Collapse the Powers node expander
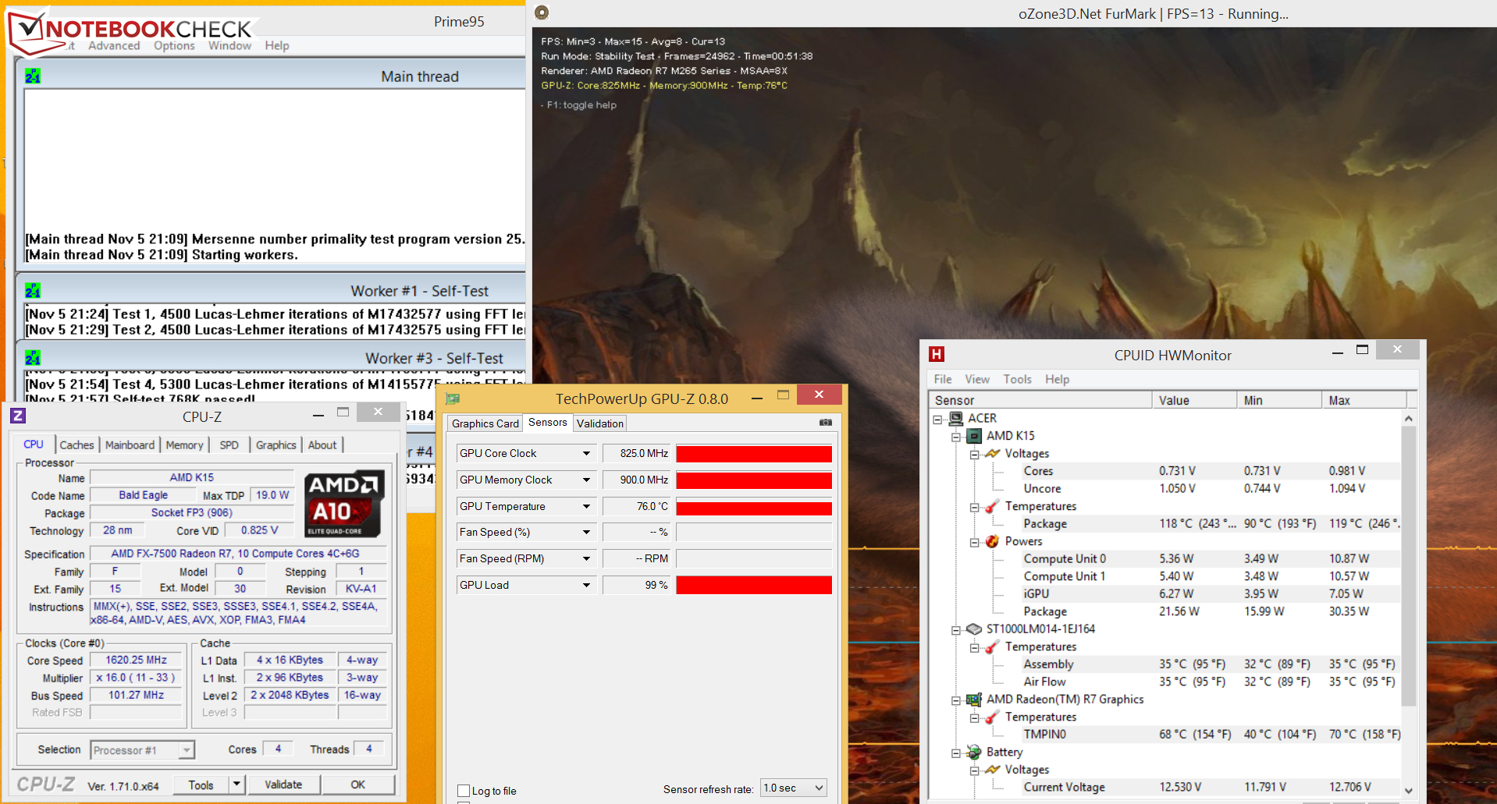The height and width of the screenshot is (804, 1497). coord(974,542)
